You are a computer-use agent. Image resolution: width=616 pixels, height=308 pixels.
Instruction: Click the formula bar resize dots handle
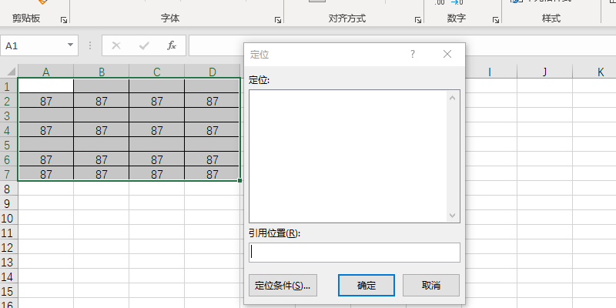coord(90,45)
